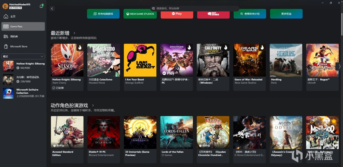Click the Xbox Game Studios text under Gears

pyautogui.click(x=245, y=83)
